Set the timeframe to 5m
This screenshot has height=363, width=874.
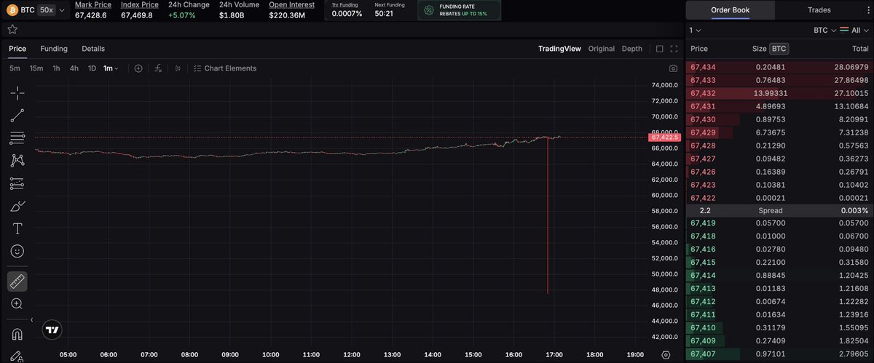15,68
